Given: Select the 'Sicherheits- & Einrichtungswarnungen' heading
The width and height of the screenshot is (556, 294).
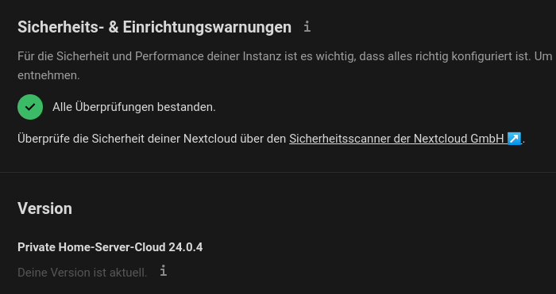Looking at the screenshot, I should (x=154, y=27).
